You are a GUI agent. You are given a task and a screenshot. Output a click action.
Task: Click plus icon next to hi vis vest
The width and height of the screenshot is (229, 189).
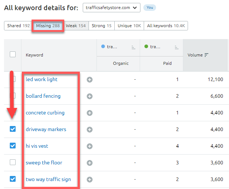pyautogui.click(x=90, y=146)
